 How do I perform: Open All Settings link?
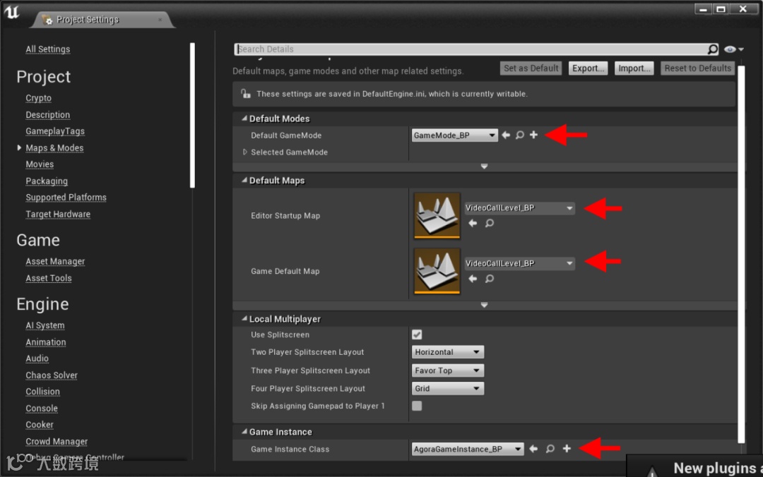point(48,49)
